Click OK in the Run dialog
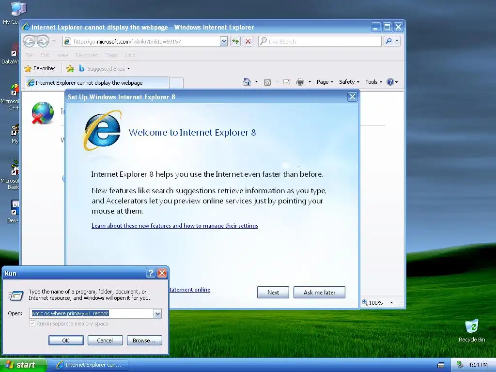Viewport: 496px width, 372px height. [66, 341]
